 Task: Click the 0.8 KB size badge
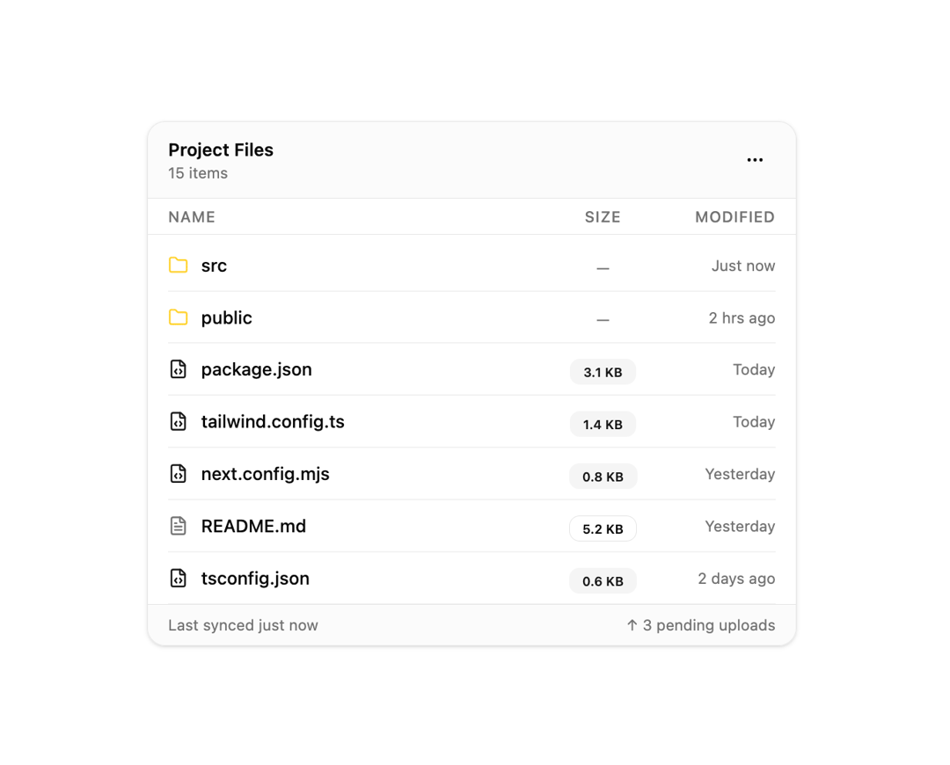[x=603, y=477]
